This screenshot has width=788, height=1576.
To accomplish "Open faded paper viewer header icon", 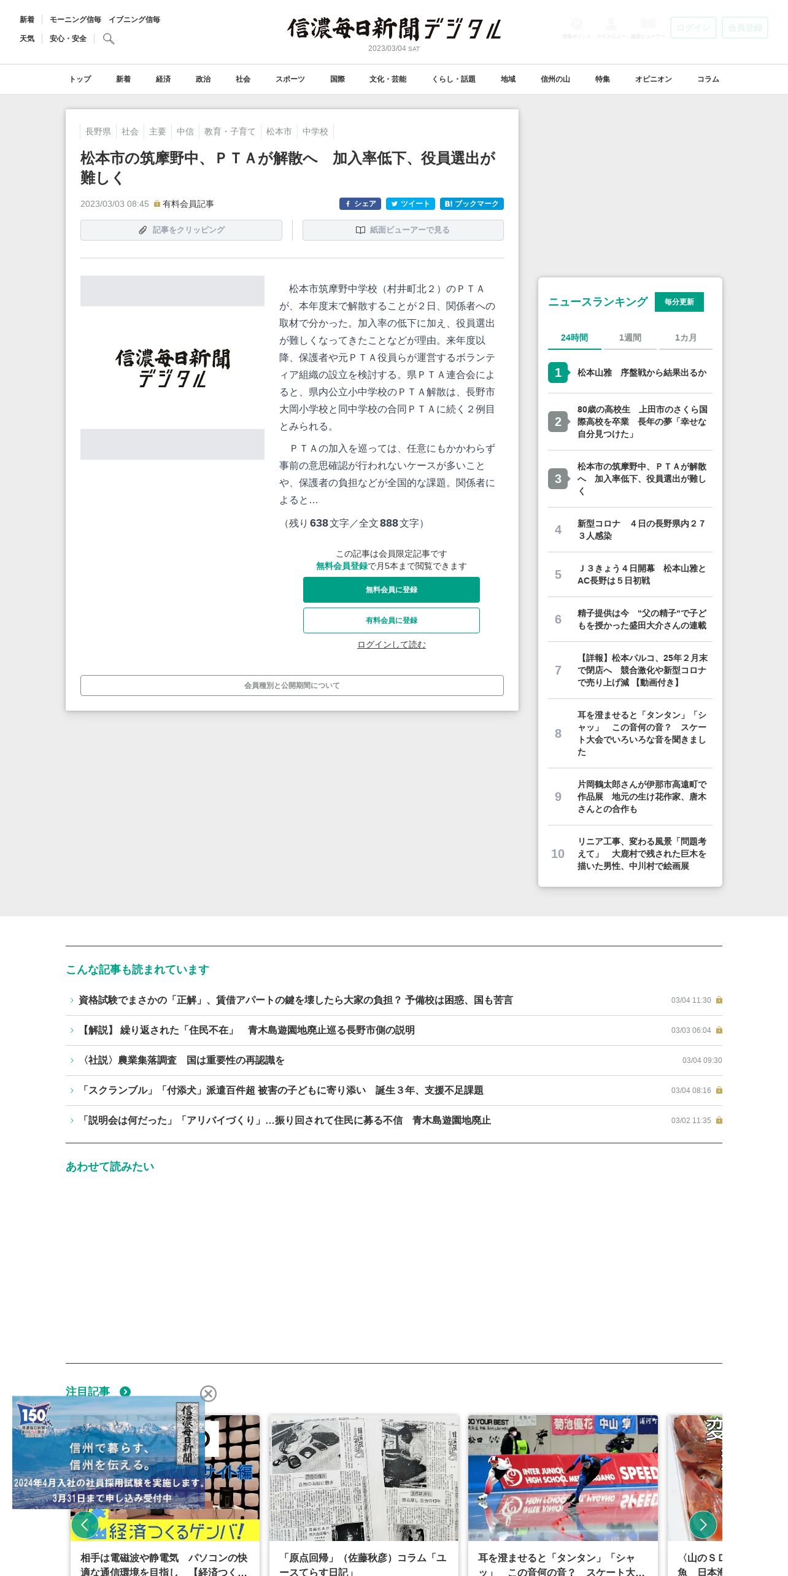I will 648,28.
